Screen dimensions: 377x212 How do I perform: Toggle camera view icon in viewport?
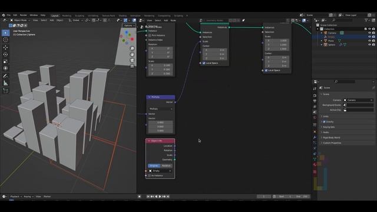click(x=132, y=60)
